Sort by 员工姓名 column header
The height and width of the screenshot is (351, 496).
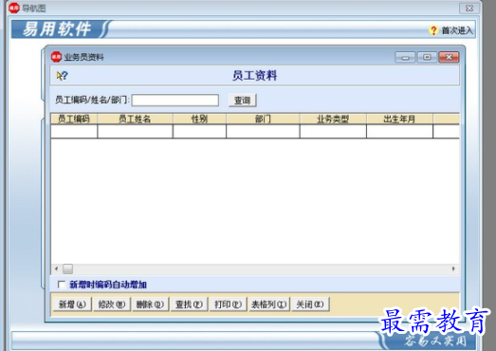pyautogui.click(x=135, y=119)
